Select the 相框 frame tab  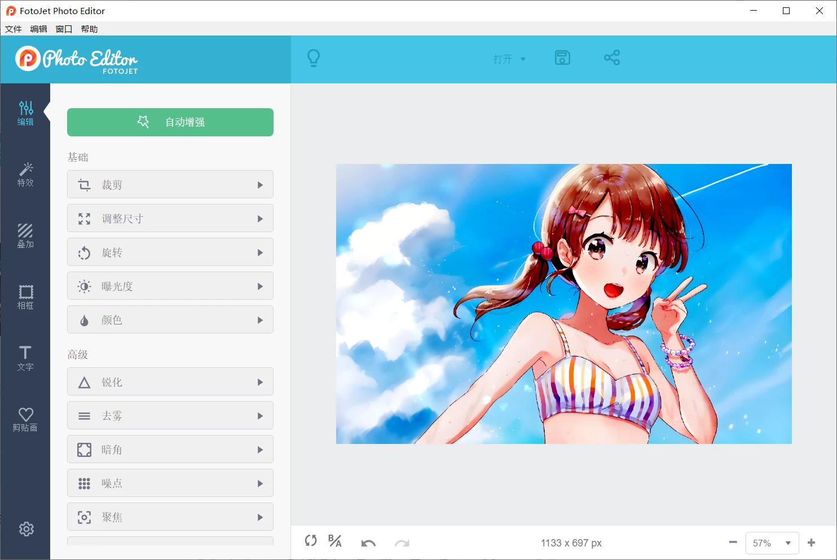click(25, 297)
